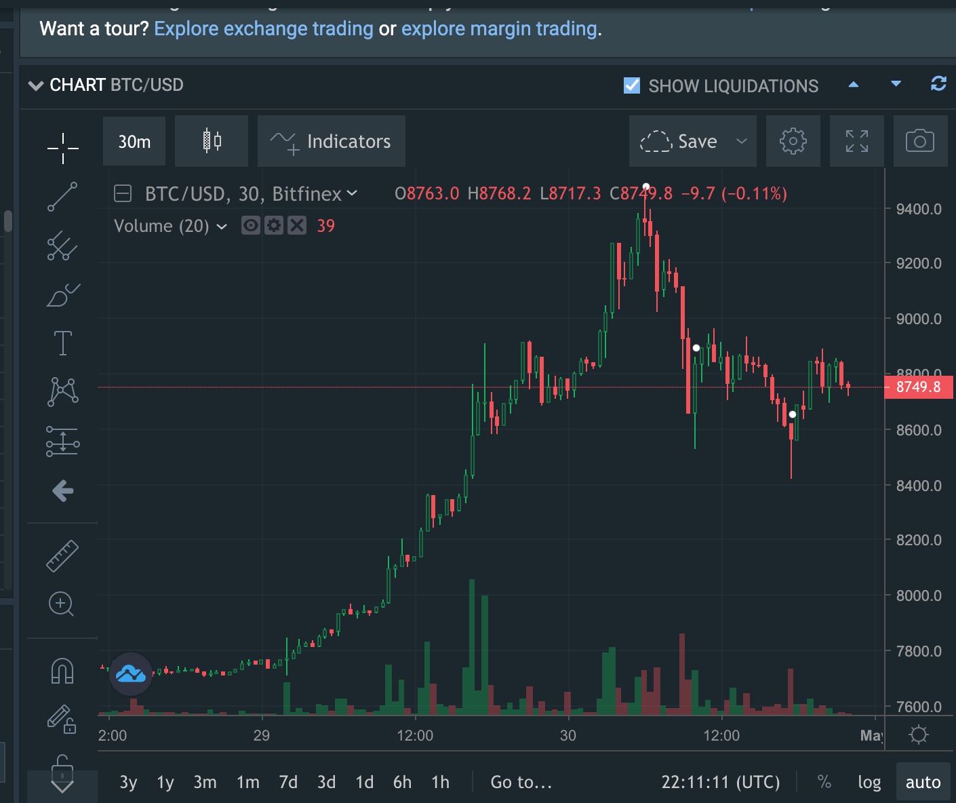Enable magnet snapping mode

[62, 670]
